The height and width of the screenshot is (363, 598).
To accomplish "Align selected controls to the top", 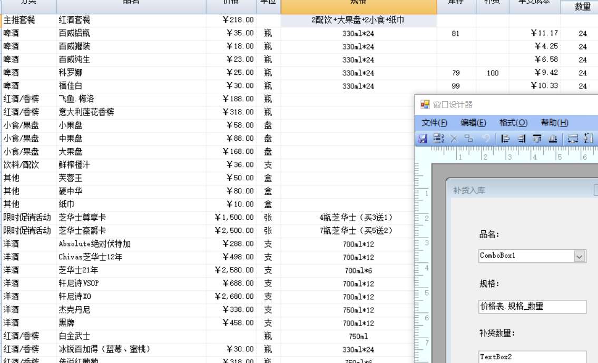I will point(537,139).
